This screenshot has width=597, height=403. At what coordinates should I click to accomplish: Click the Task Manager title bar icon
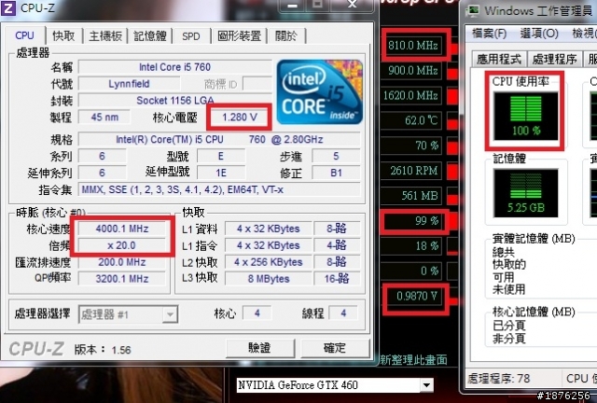(x=473, y=10)
